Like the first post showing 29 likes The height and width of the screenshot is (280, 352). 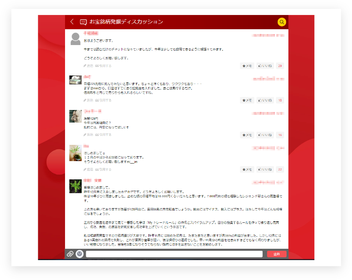click(x=265, y=66)
